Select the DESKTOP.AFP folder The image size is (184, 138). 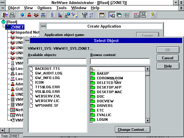(109, 87)
